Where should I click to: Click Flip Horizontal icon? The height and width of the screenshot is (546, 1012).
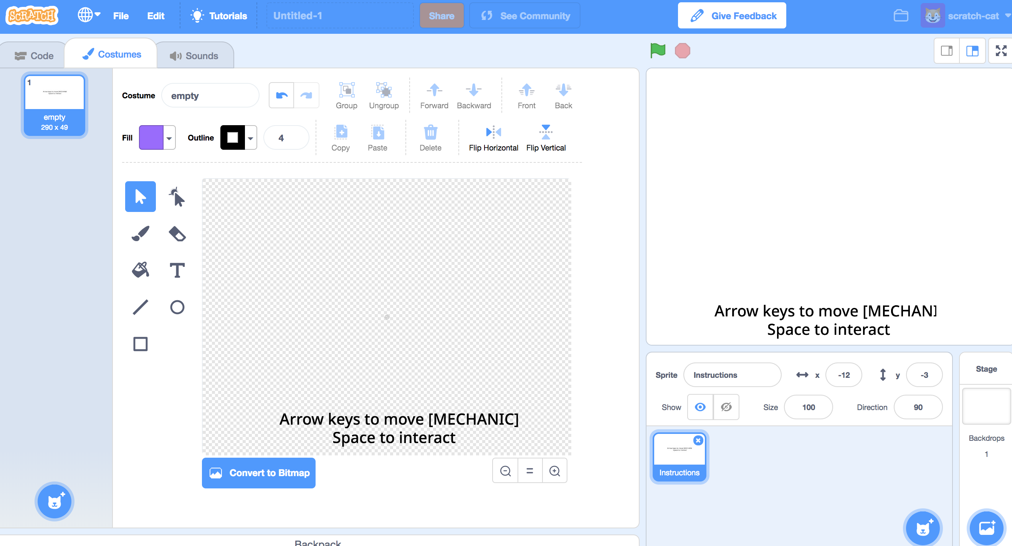pyautogui.click(x=493, y=132)
